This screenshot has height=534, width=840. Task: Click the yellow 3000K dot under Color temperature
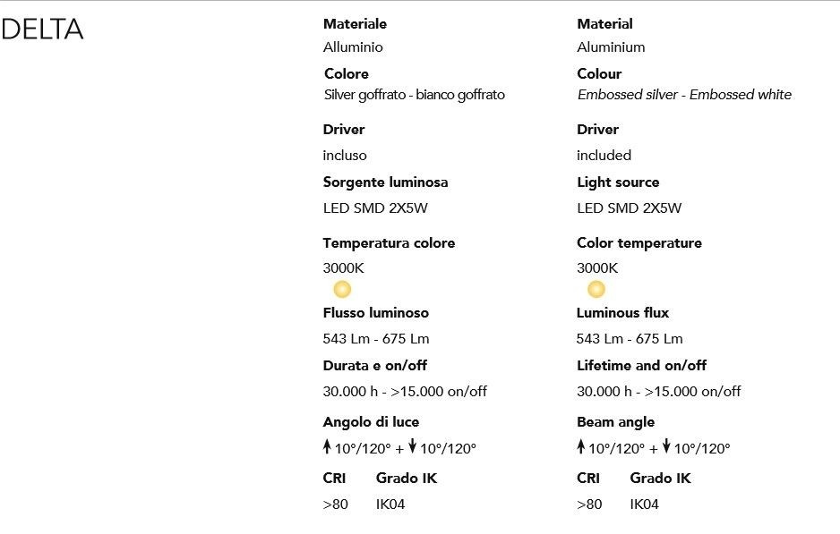click(596, 289)
